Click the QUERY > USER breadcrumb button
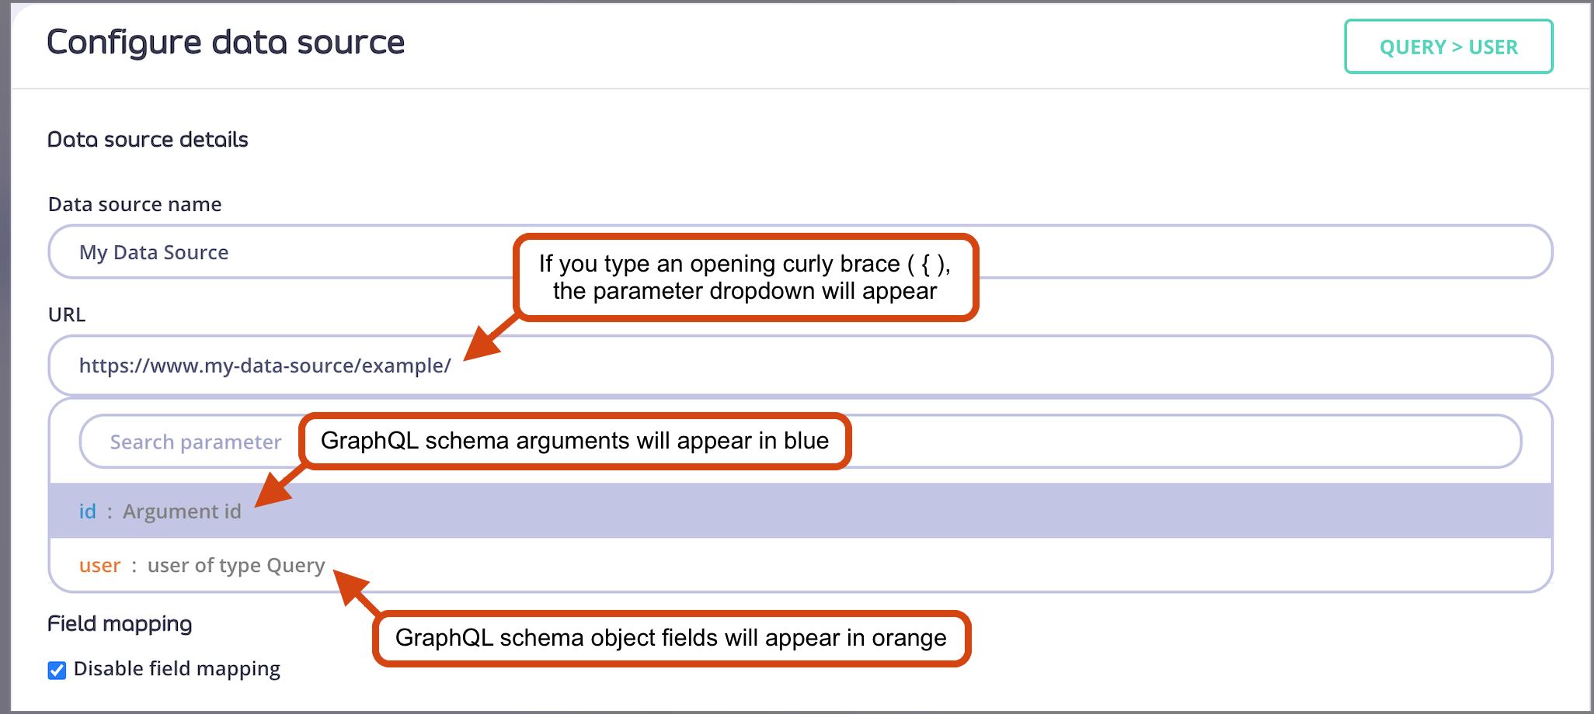 1447,47
